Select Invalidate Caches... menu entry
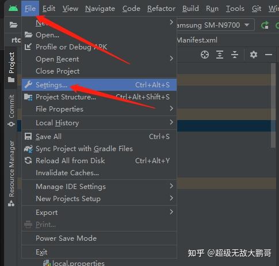Image resolution: width=279 pixels, height=266 pixels. [x=99, y=173]
